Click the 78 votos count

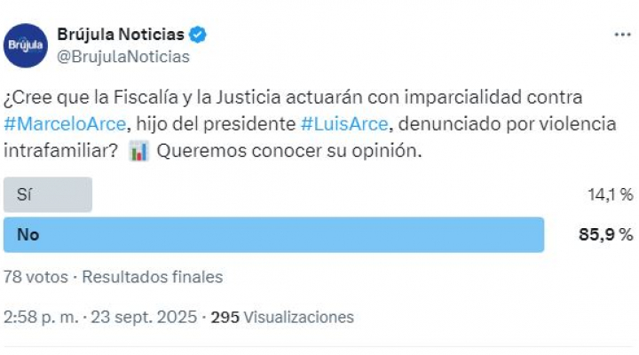(x=35, y=277)
